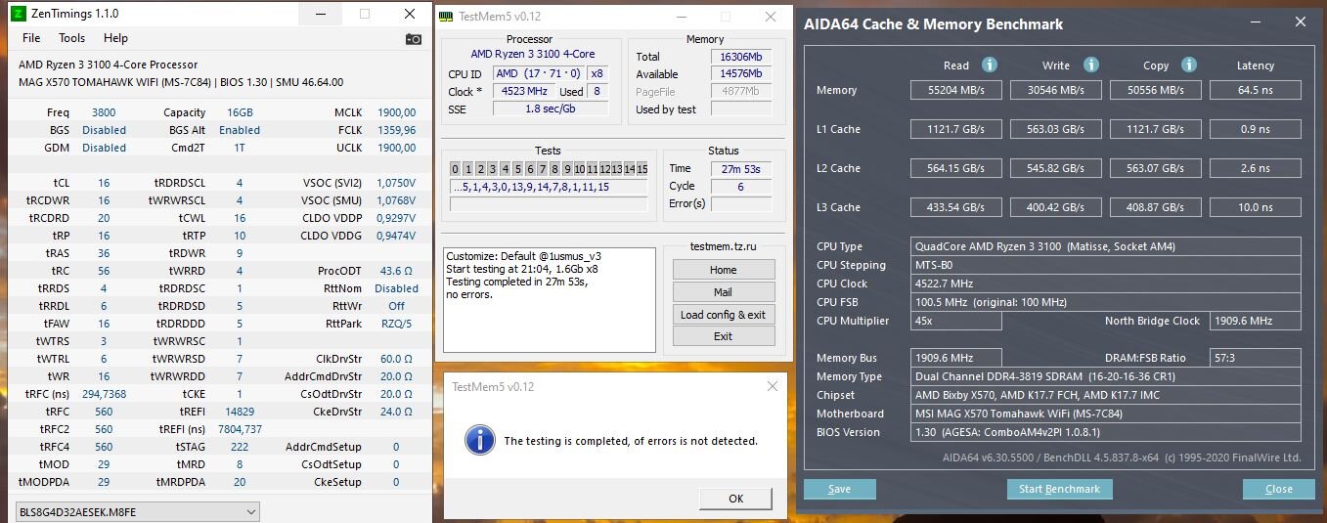Click the ProcODT value 43.6 Ω
1327x523 pixels.
click(396, 271)
